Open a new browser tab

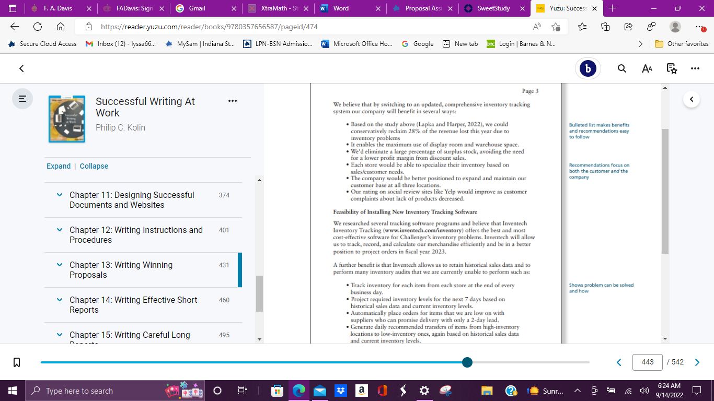(613, 8)
